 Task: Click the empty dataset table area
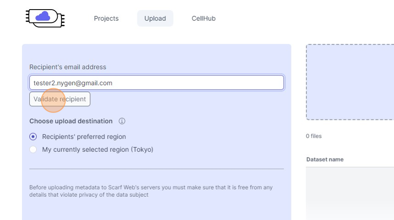[350, 192]
